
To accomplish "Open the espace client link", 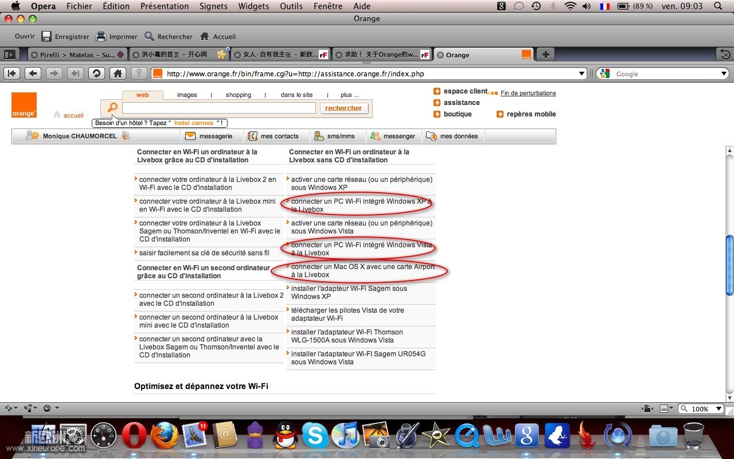I will 460,91.
